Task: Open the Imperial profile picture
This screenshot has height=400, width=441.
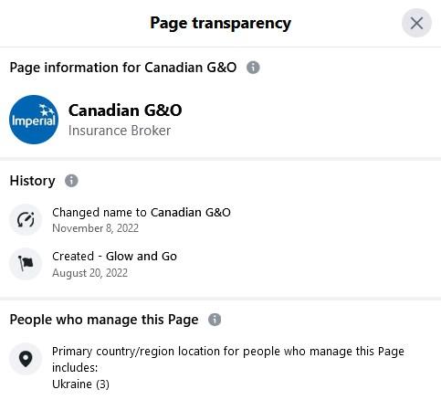Action: tap(34, 120)
